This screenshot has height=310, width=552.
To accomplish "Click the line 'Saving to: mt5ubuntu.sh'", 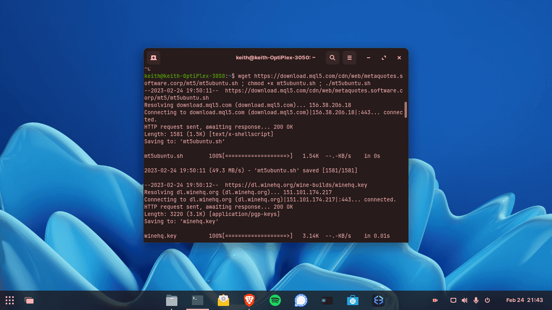I will [x=185, y=141].
